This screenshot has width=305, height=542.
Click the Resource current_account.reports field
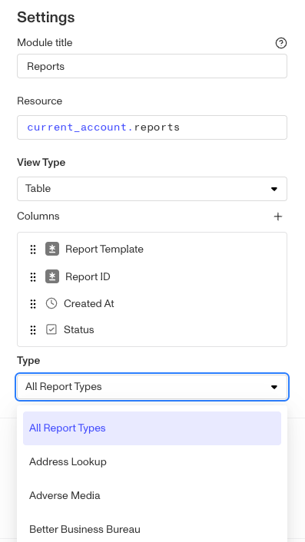click(x=152, y=127)
